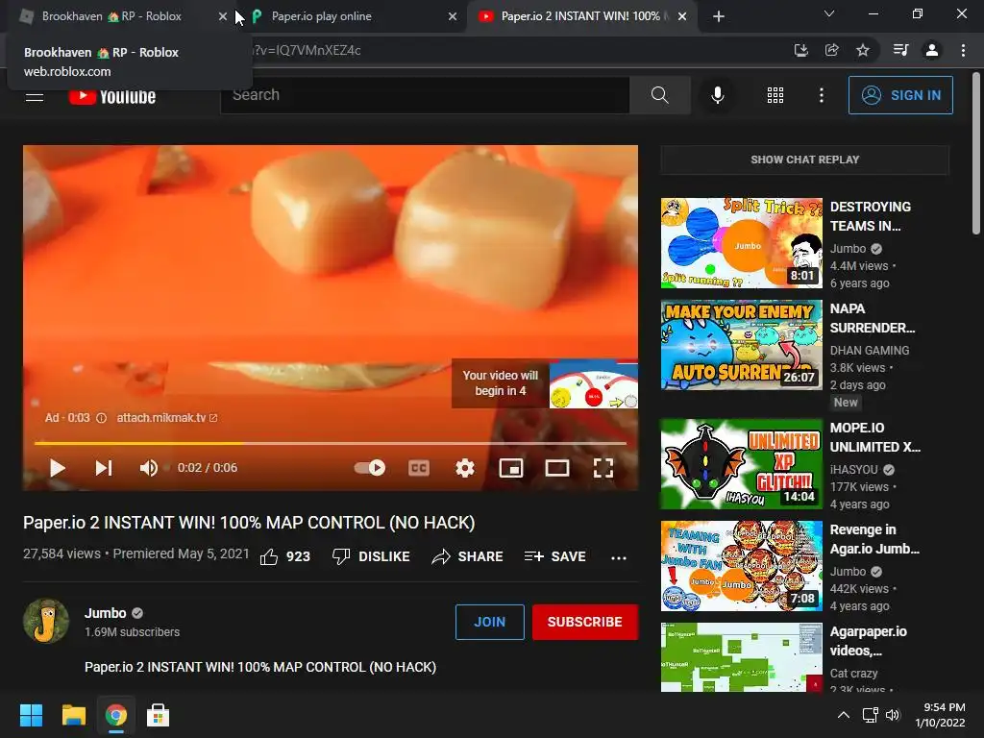The width and height of the screenshot is (984, 738).
Task: Click the JOIN membership button
Action: 489,622
